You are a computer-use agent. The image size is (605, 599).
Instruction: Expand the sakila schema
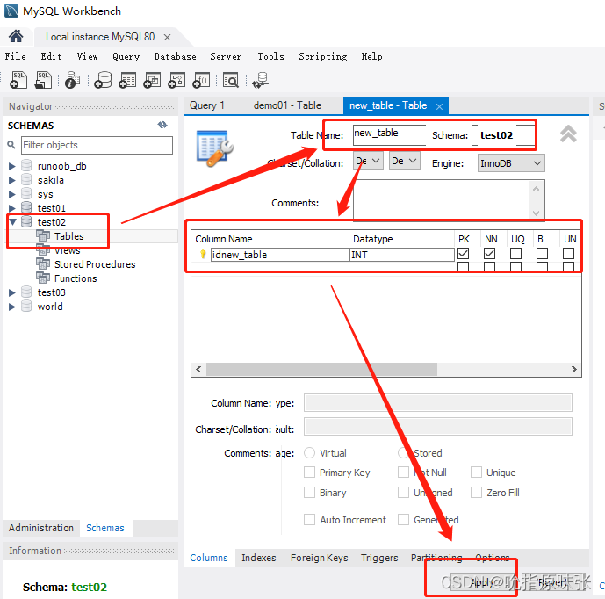[12, 180]
